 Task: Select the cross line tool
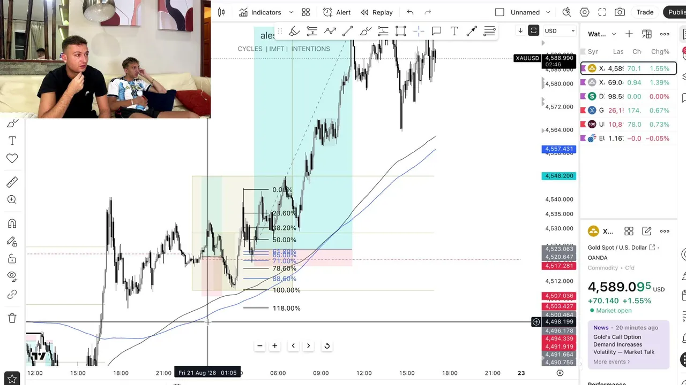click(x=419, y=32)
